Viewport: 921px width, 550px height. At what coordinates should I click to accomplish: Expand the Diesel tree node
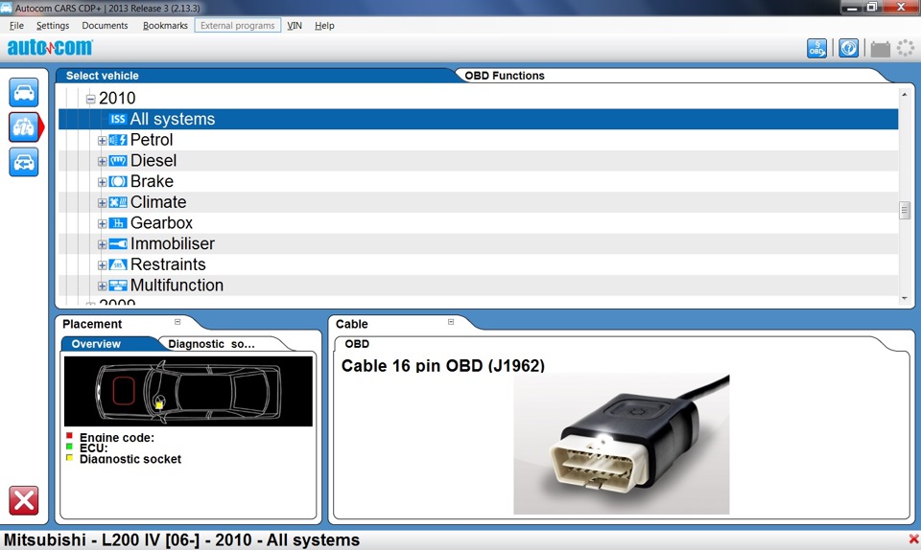pos(102,161)
